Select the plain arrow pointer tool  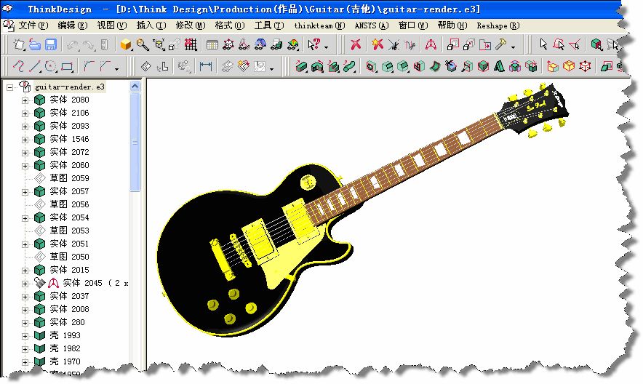tap(544, 44)
